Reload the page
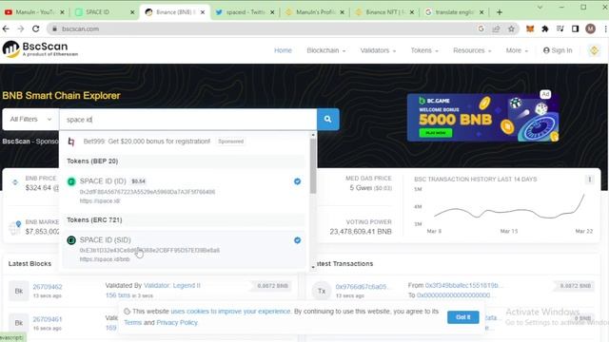 [36, 28]
